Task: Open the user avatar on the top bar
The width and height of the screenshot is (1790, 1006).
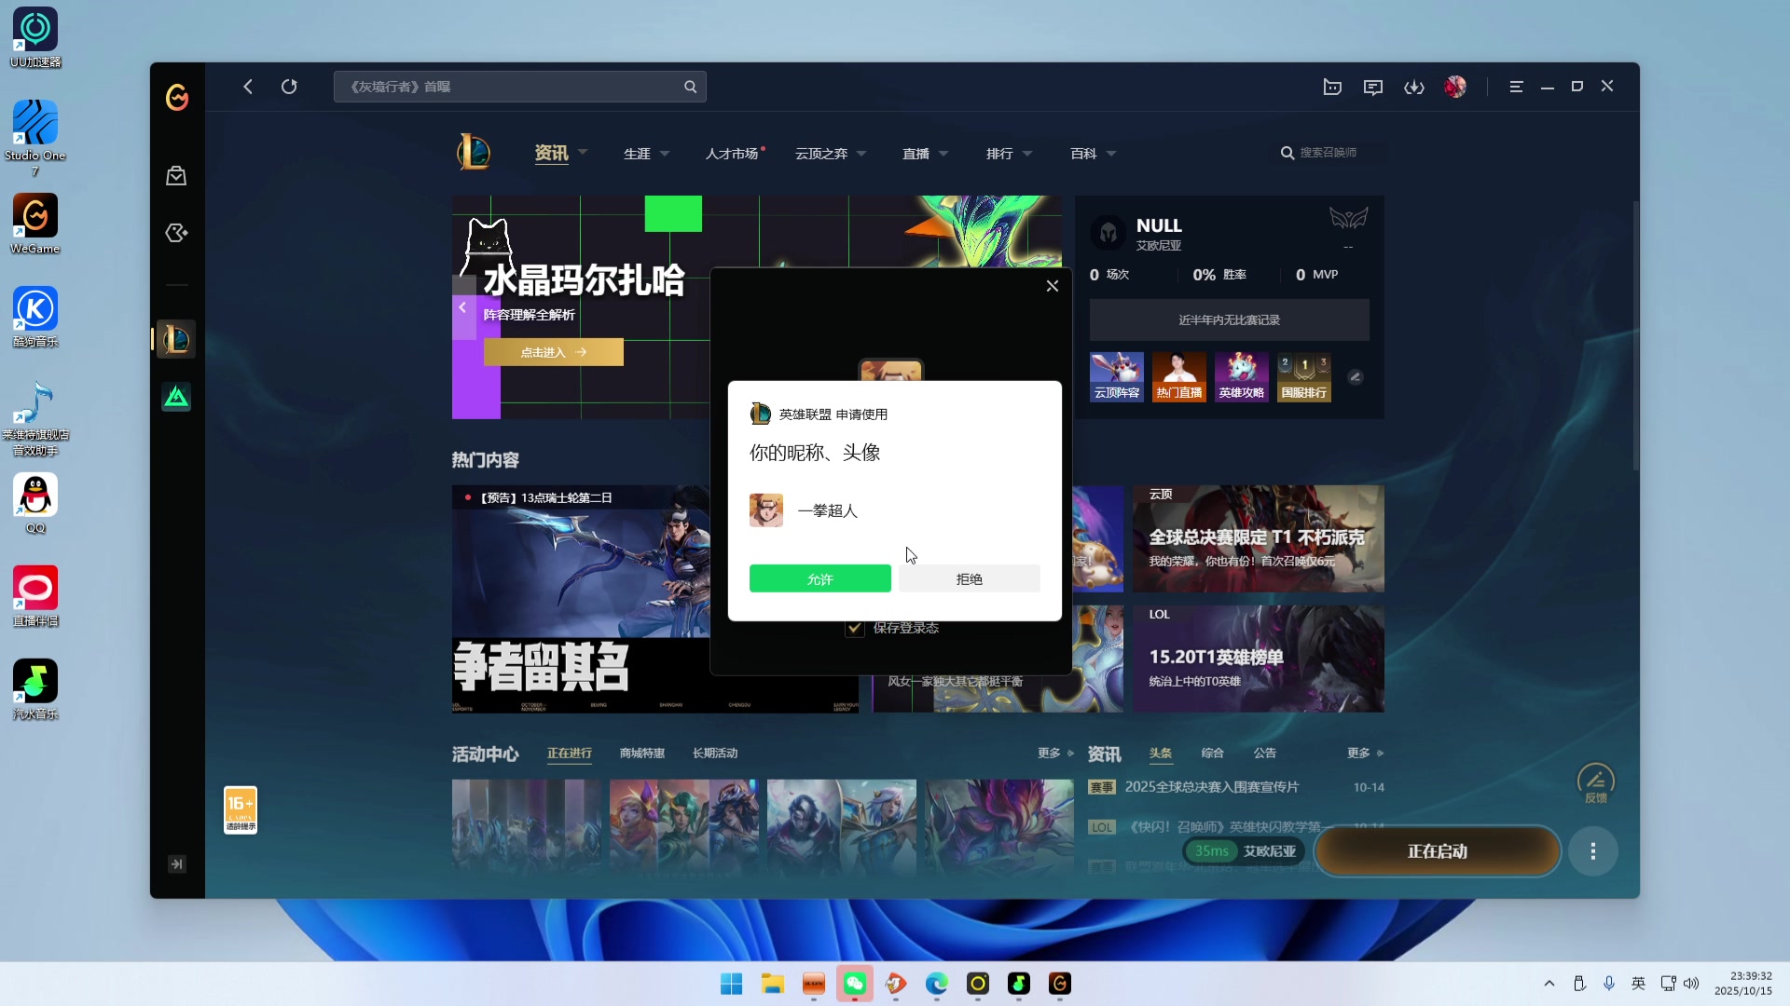Action: pyautogui.click(x=1456, y=86)
